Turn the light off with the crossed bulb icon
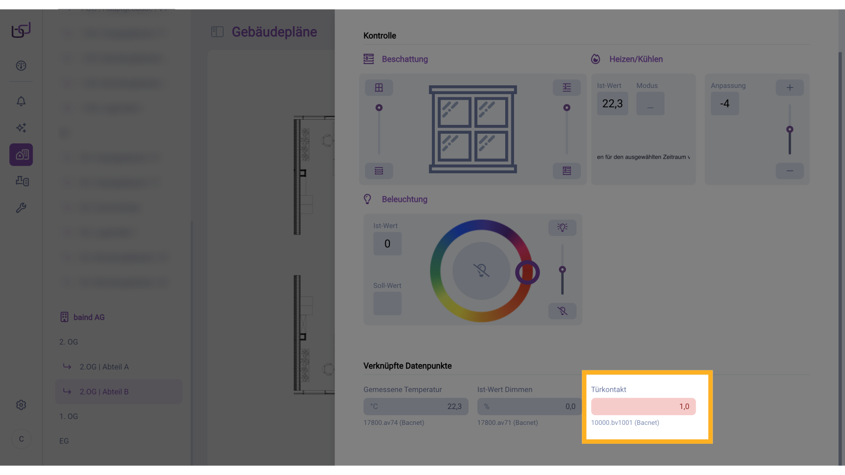845x475 pixels. point(562,311)
